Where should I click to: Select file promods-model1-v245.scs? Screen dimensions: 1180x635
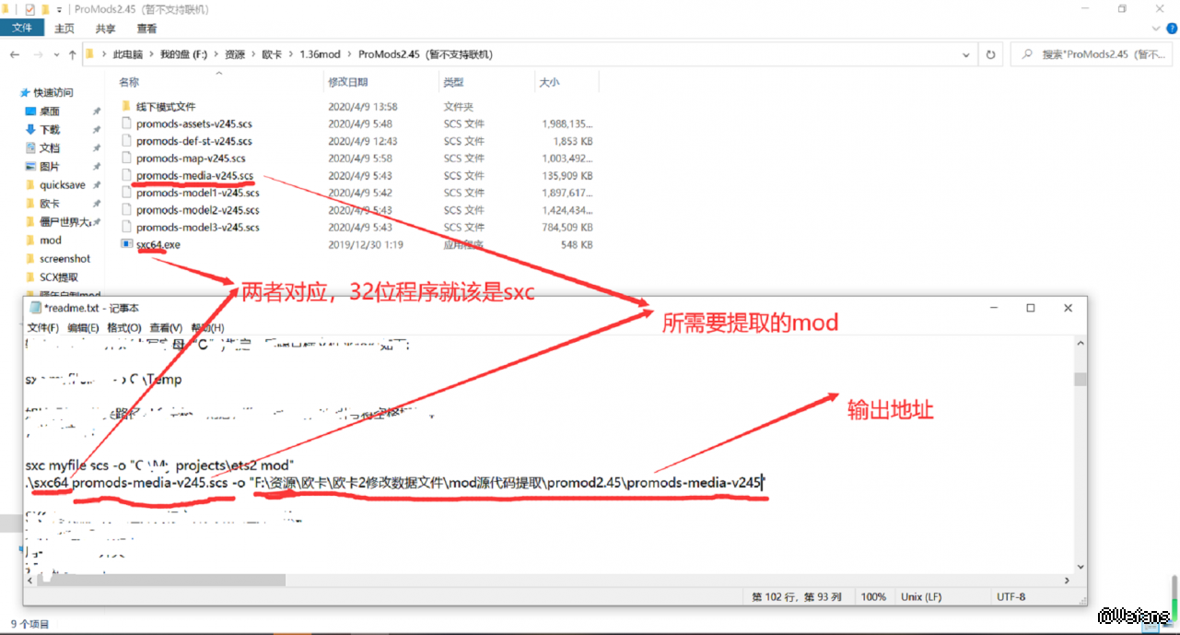coord(197,193)
